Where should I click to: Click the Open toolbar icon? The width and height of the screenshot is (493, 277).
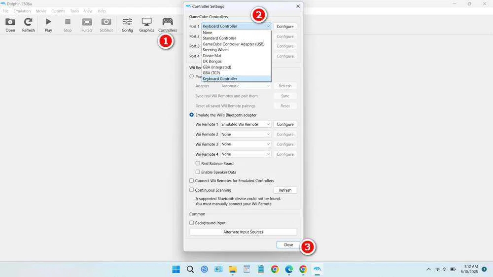pos(10,22)
